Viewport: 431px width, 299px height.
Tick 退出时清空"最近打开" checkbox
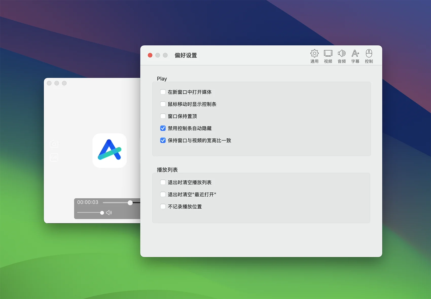[x=163, y=194]
